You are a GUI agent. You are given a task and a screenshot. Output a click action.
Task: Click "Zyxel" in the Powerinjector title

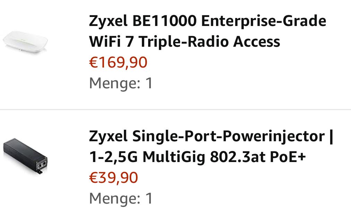coord(109,136)
